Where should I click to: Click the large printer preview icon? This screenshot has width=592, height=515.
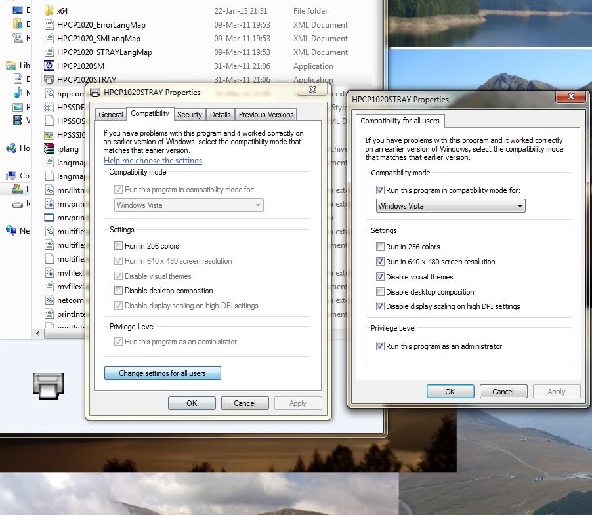[49, 385]
